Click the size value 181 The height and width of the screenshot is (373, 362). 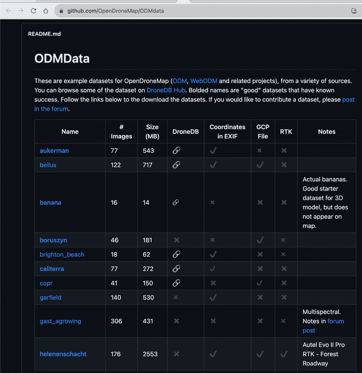point(148,240)
